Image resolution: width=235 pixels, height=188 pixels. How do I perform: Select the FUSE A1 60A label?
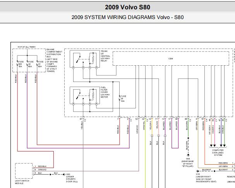[41, 64]
